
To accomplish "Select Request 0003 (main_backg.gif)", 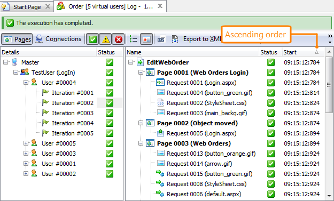I will coord(207,113).
